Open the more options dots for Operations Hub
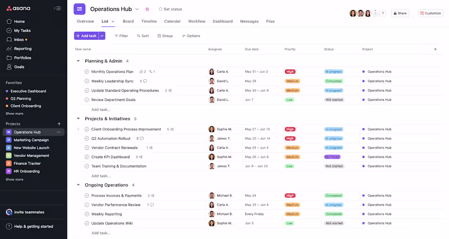This screenshot has height=239, width=449. pyautogui.click(x=58, y=132)
